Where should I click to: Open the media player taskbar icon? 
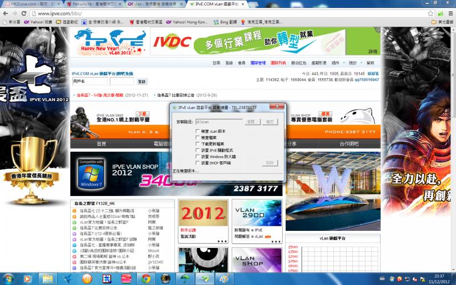(27, 279)
